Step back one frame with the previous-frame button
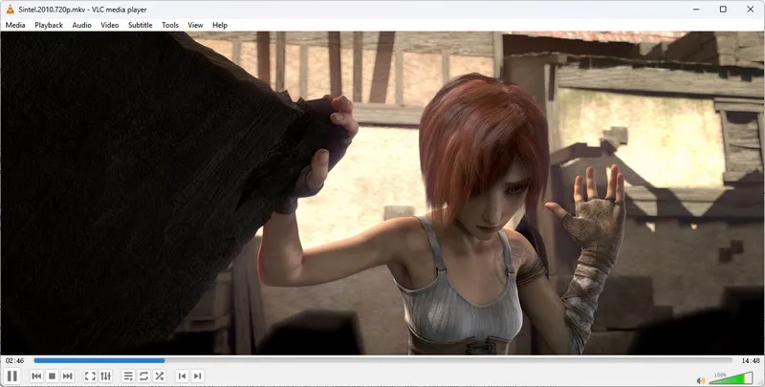Screen dimensions: 765x387 click(x=182, y=376)
